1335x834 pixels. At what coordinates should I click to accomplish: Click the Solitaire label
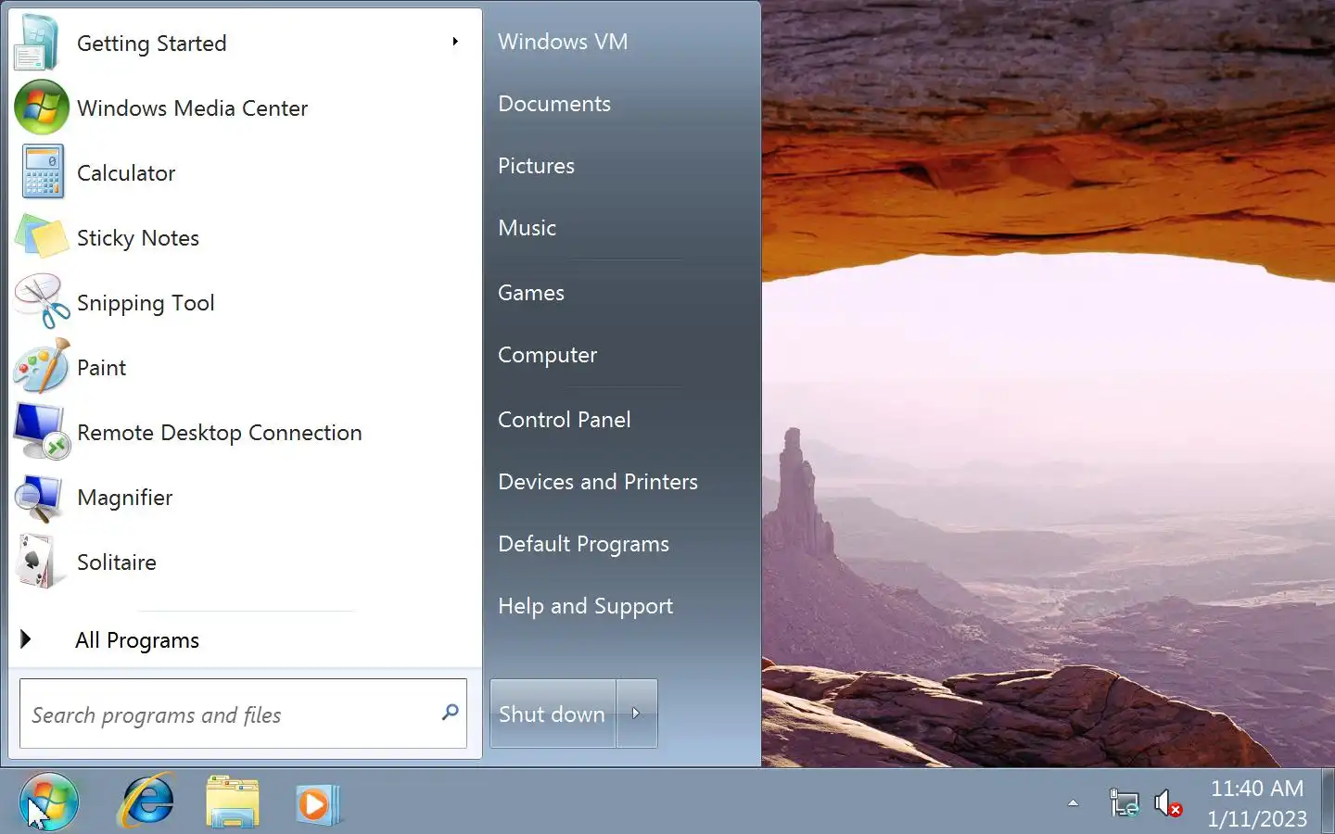tap(116, 562)
